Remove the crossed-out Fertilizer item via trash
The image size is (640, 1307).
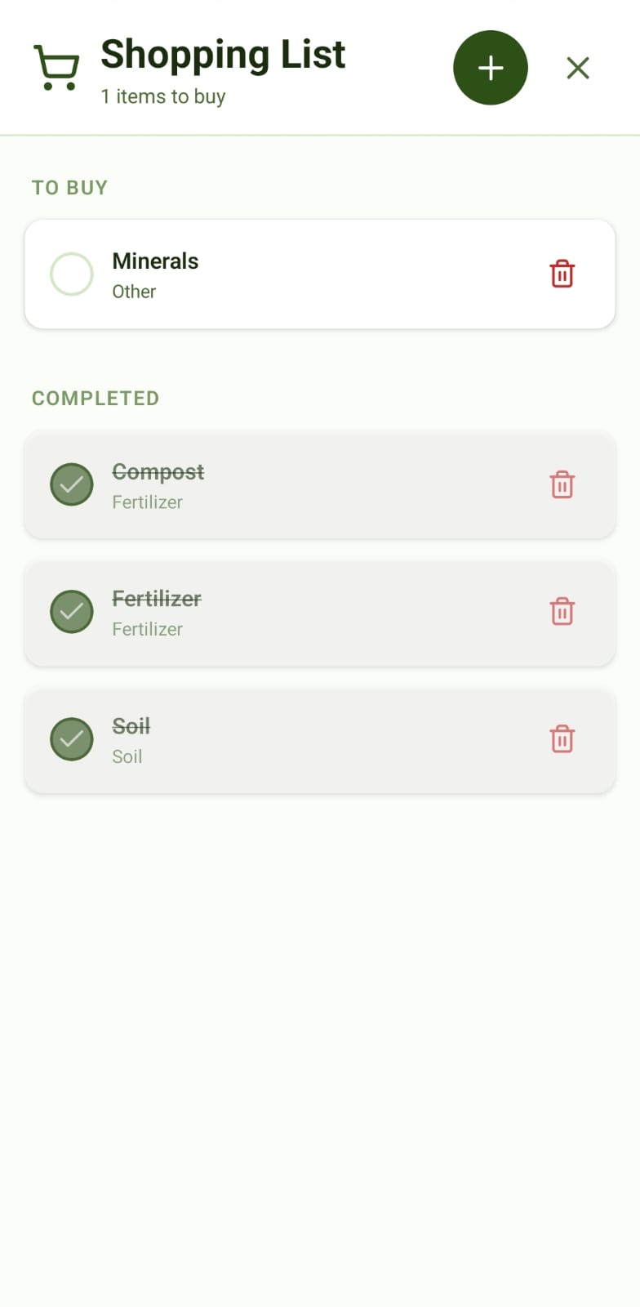pyautogui.click(x=562, y=611)
